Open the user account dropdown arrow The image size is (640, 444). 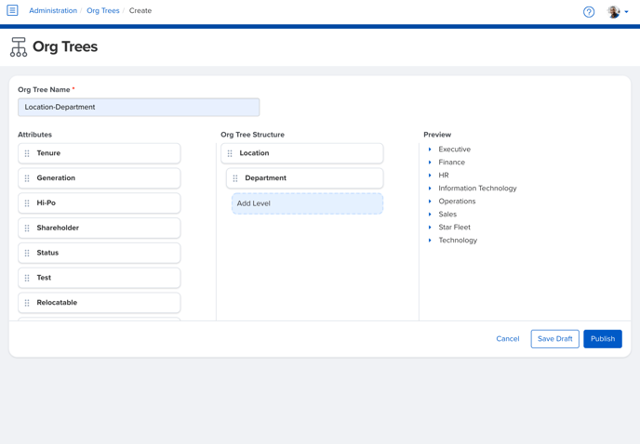pyautogui.click(x=627, y=12)
